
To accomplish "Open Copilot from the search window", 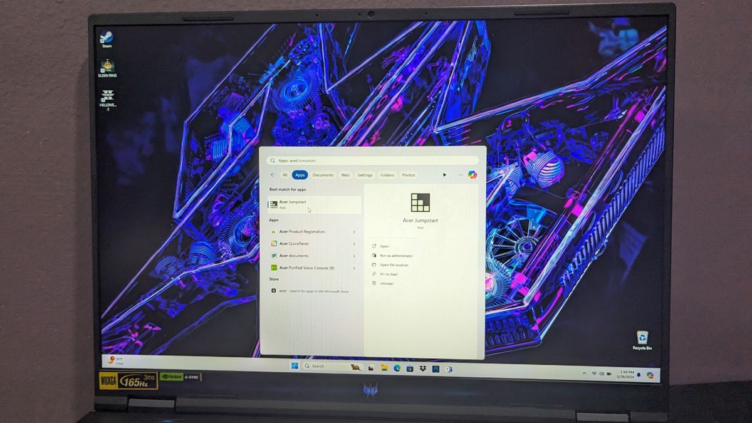I will coord(472,175).
